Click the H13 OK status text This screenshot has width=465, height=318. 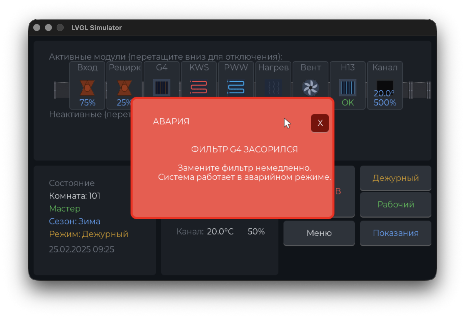(x=347, y=102)
